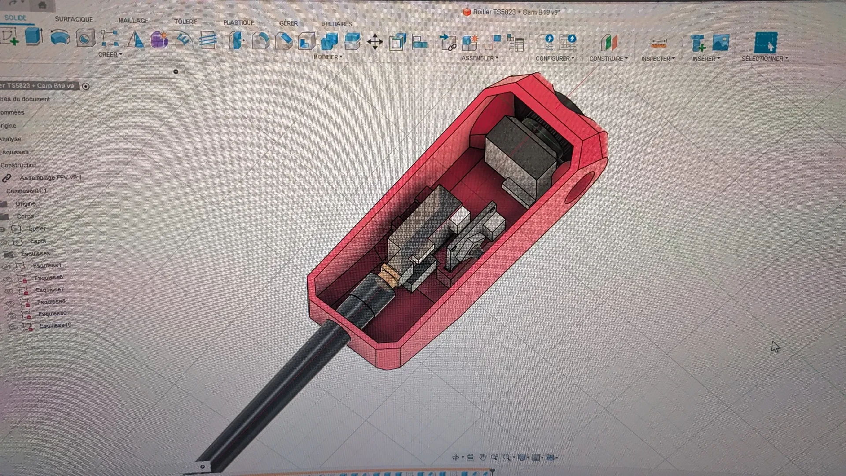Select the Align tool icon
This screenshot has width=846, height=476.
(420, 42)
